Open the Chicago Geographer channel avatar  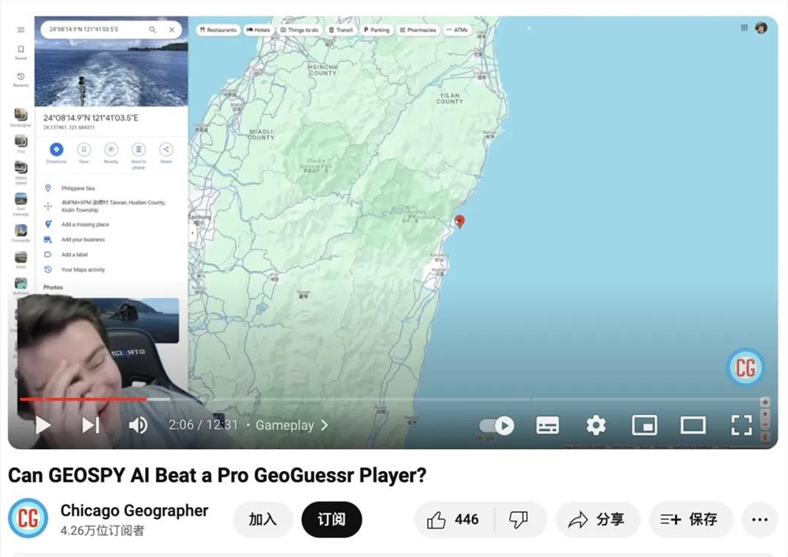pyautogui.click(x=28, y=518)
